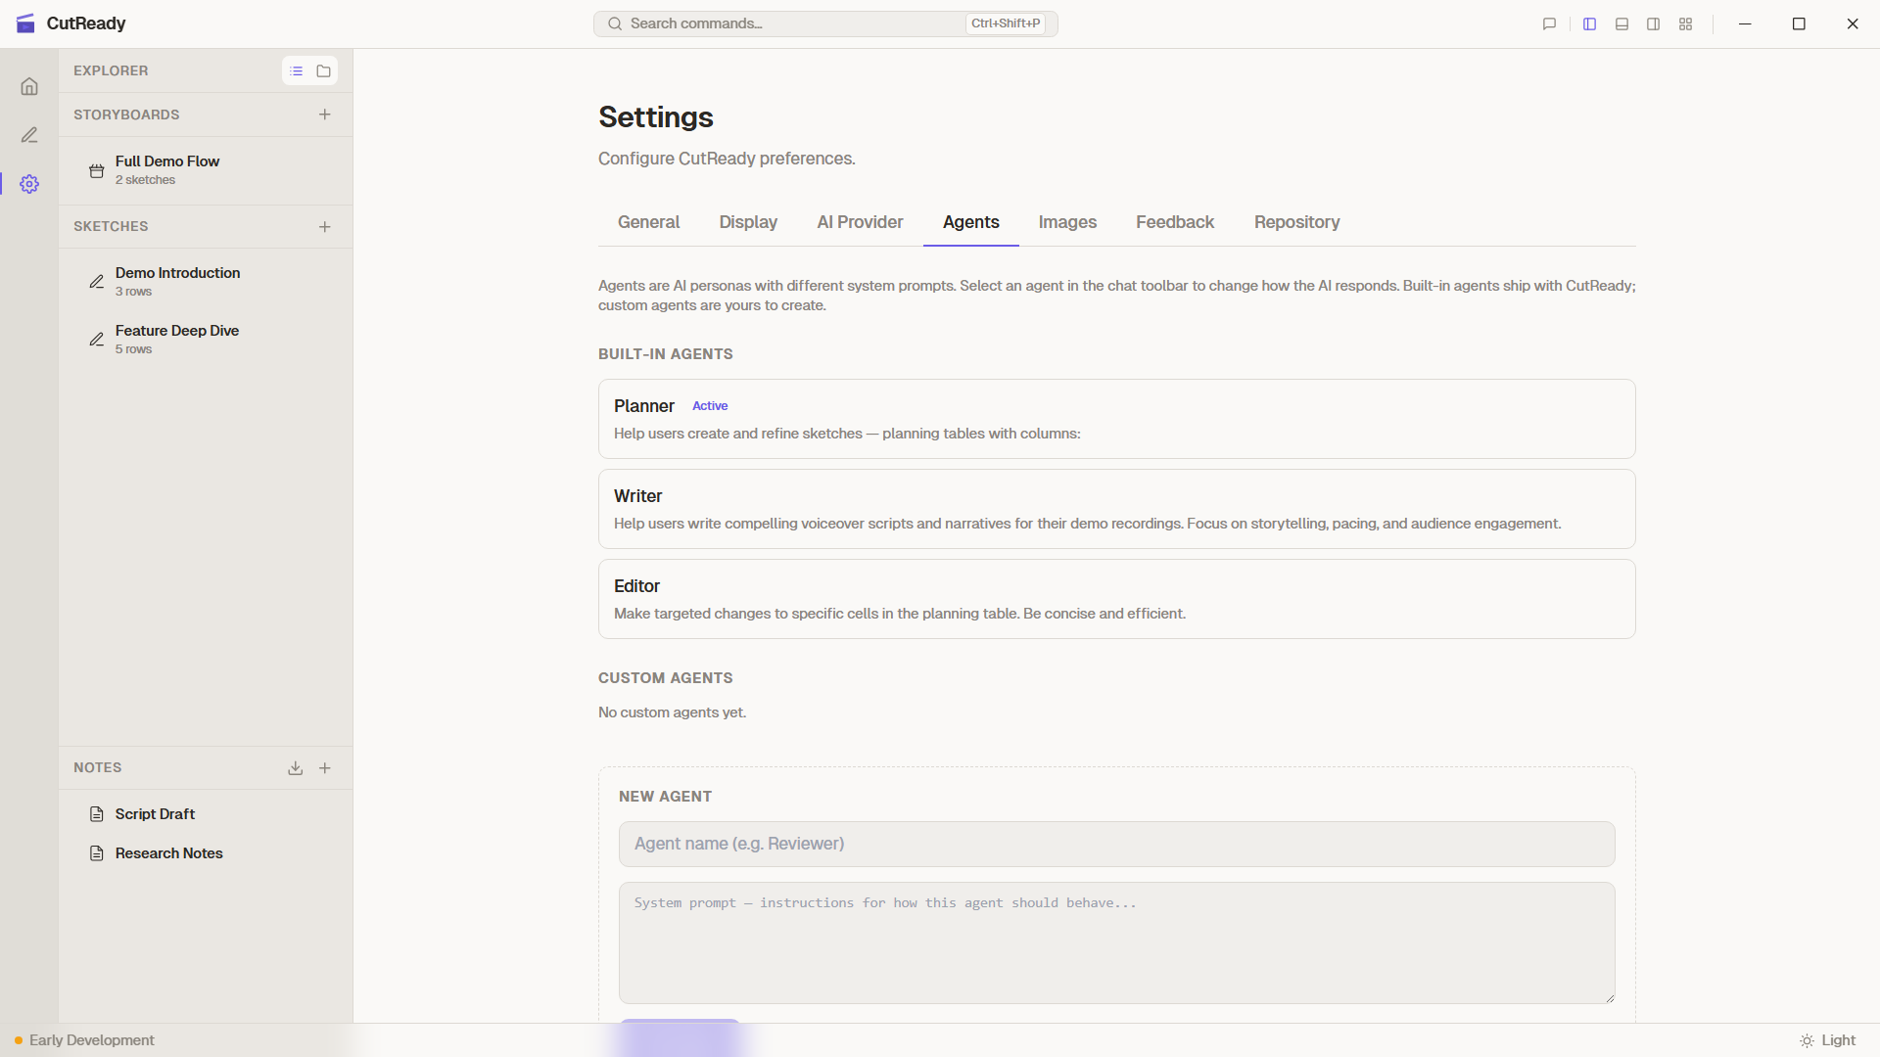The image size is (1880, 1057).
Task: Open the Search commands bar
Action: (x=824, y=23)
